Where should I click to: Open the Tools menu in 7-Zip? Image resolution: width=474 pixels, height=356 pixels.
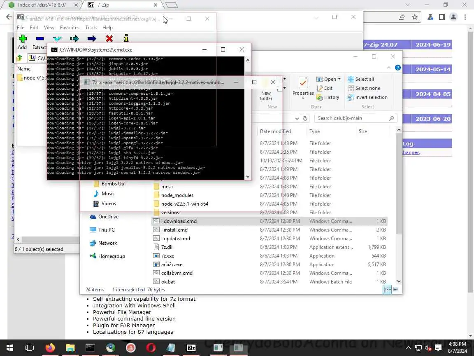(91, 28)
